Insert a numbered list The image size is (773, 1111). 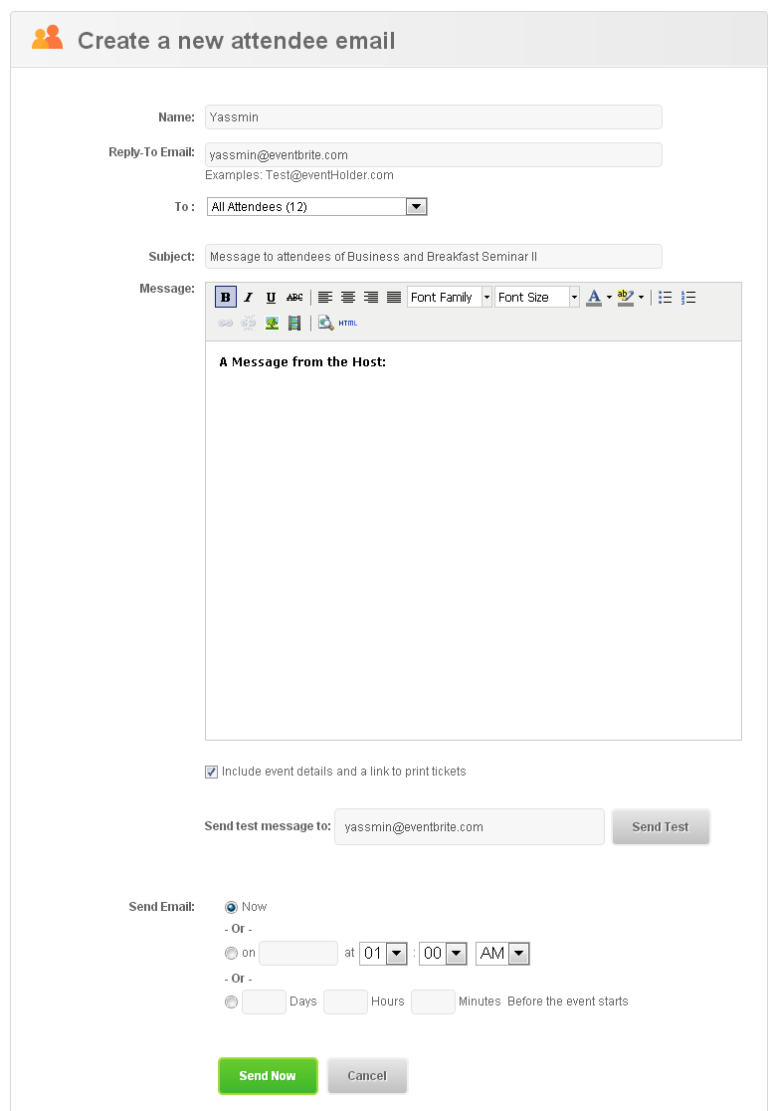[x=688, y=298]
